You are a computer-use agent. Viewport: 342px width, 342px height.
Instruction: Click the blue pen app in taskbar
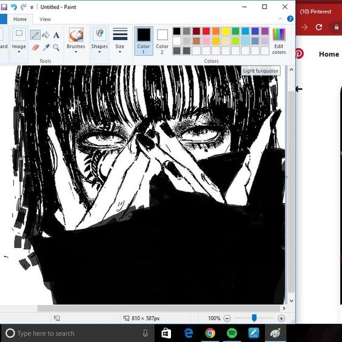click(253, 334)
